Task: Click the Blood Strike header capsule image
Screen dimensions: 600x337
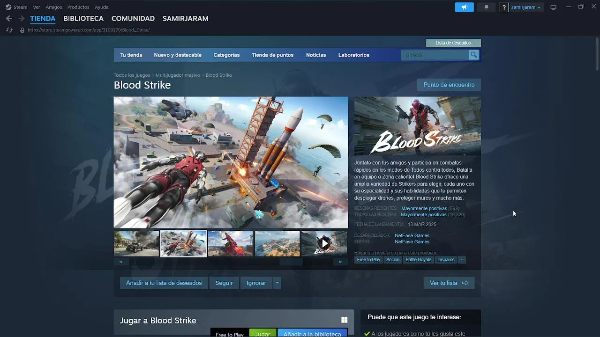Action: click(x=417, y=126)
